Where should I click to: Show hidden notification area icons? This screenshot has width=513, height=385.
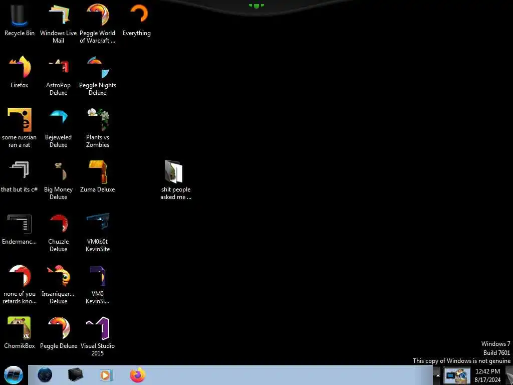(x=438, y=375)
